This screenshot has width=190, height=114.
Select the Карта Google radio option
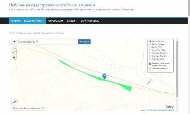pos(150,44)
